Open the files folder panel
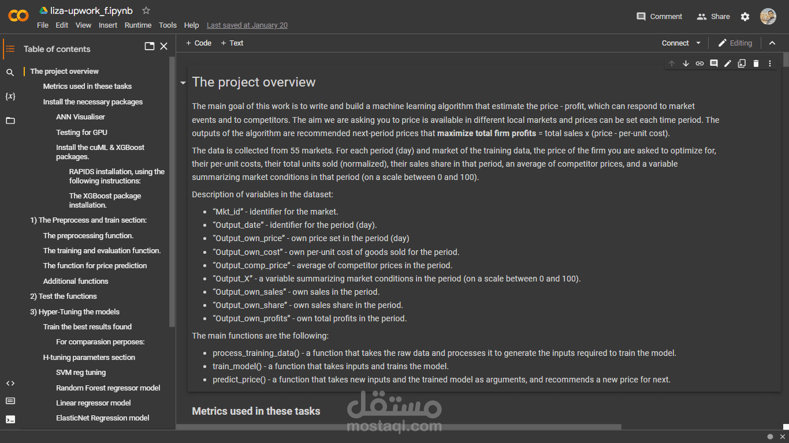The height and width of the screenshot is (443, 789). (10, 121)
